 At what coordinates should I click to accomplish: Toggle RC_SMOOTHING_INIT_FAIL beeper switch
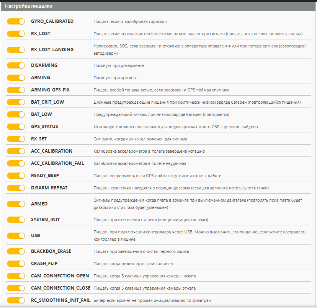[x=16, y=300]
